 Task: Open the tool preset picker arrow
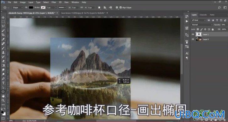pyautogui.click(x=8, y=8)
